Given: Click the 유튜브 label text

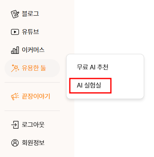Looking at the screenshot, I should pyautogui.click(x=30, y=32).
